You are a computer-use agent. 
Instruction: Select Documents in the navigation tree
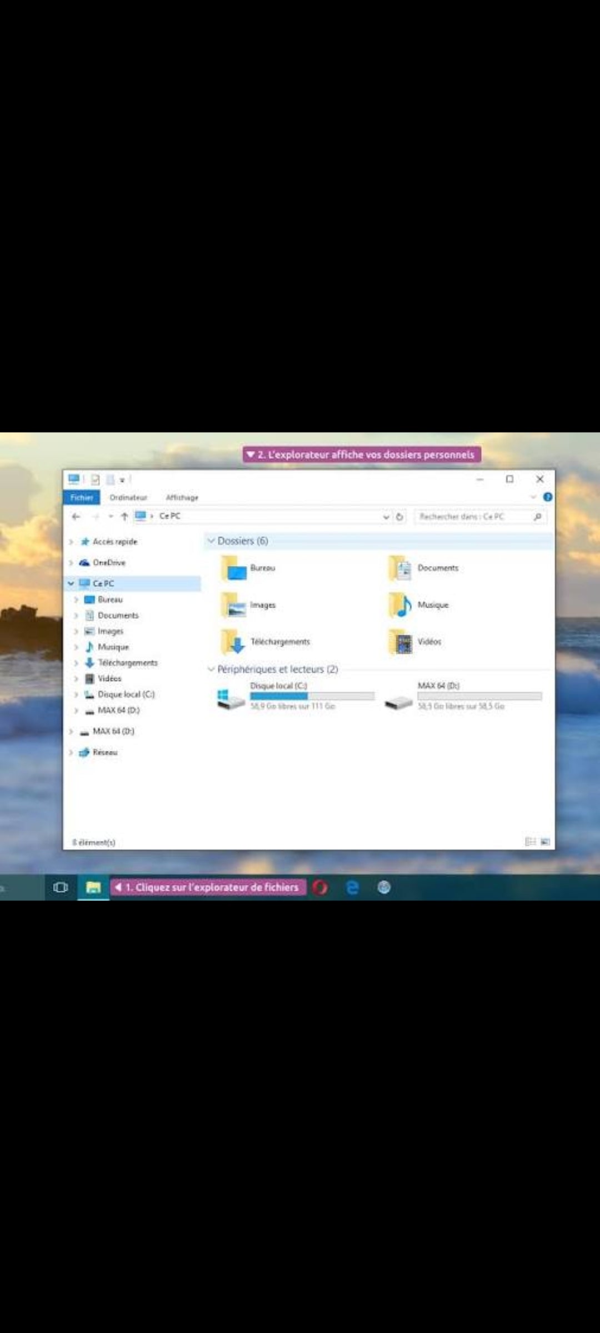(118, 615)
